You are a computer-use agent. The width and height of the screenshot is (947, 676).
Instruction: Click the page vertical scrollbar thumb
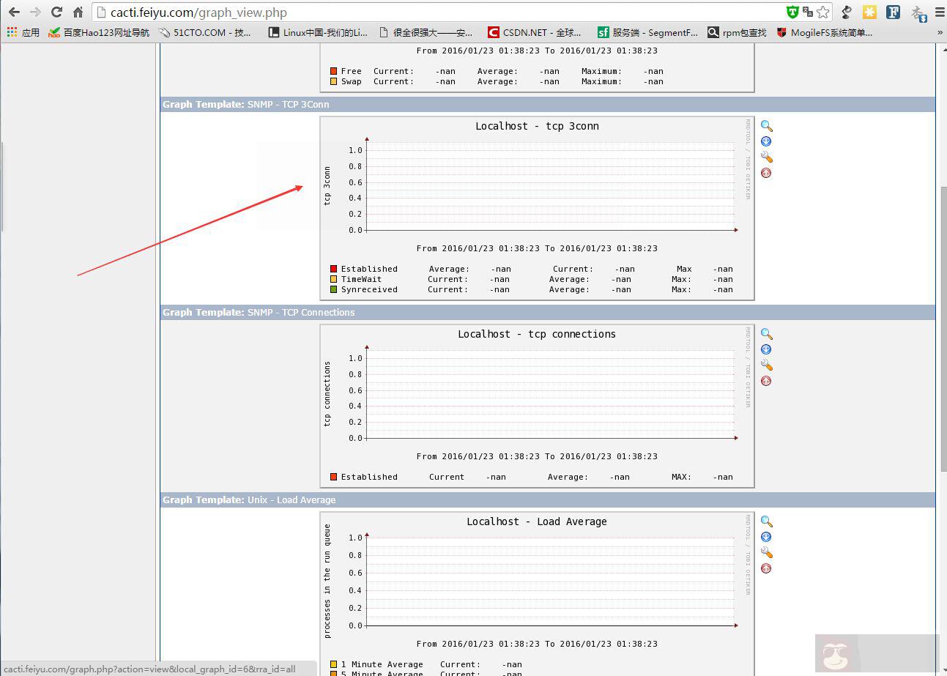tap(943, 330)
